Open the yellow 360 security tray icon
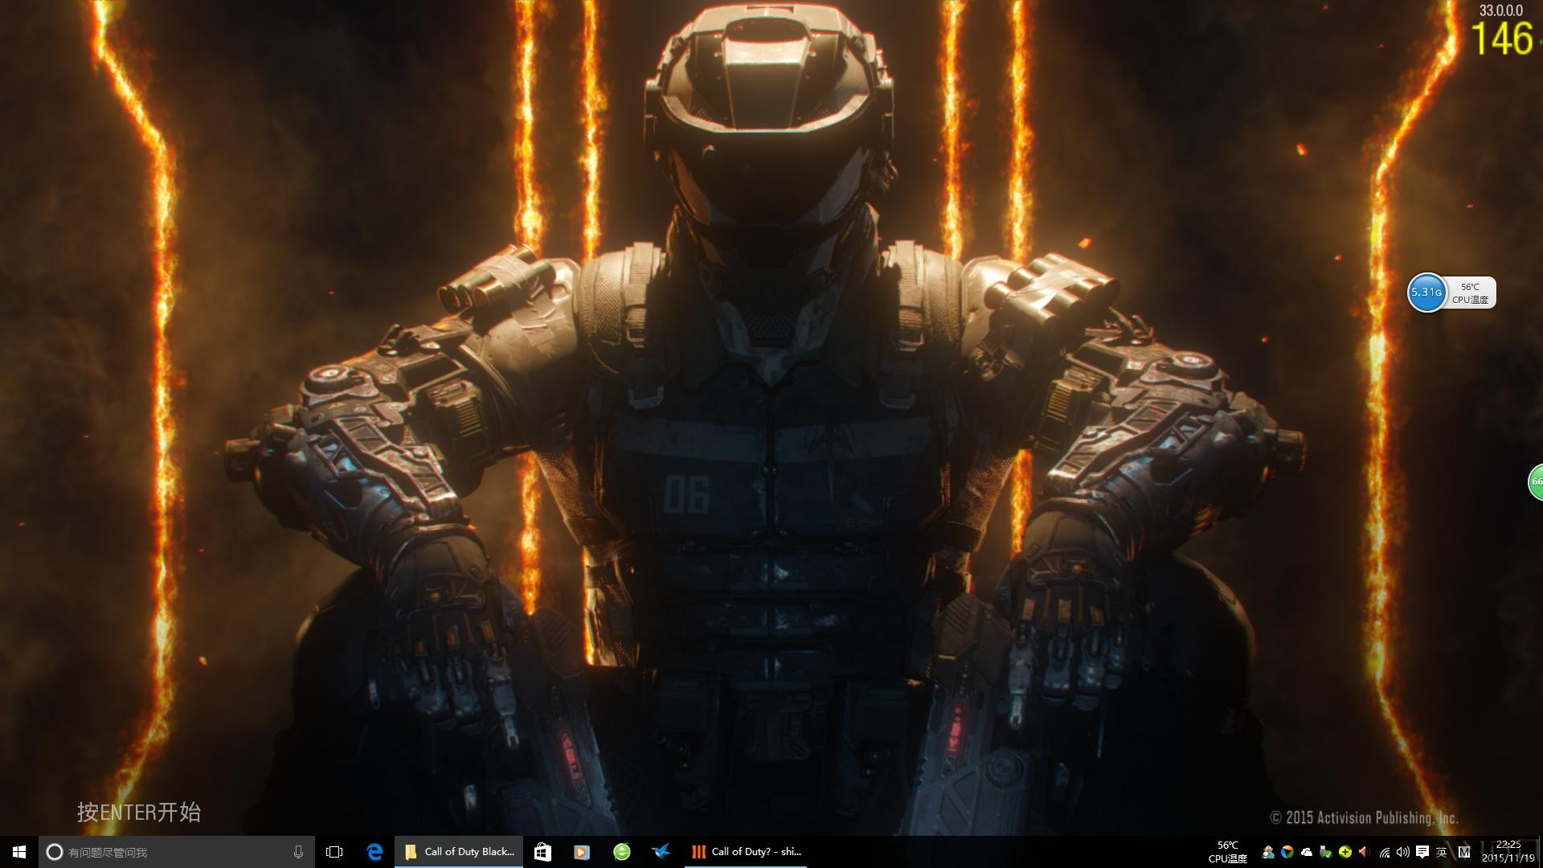Image resolution: width=1543 pixels, height=868 pixels. coord(1345,852)
